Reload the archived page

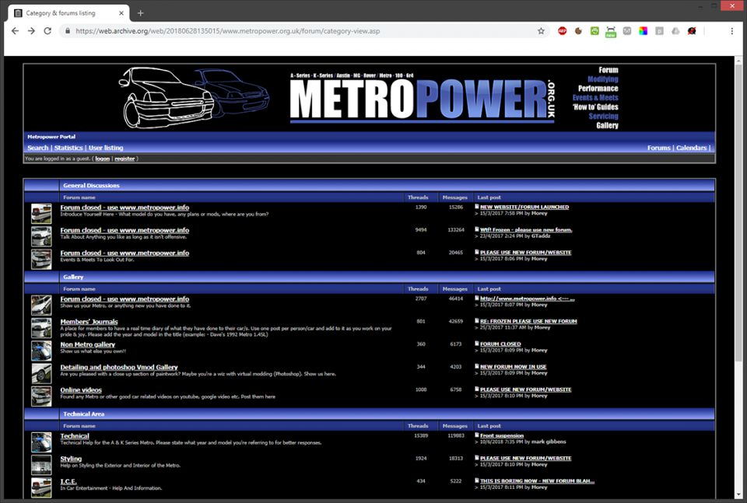(47, 31)
